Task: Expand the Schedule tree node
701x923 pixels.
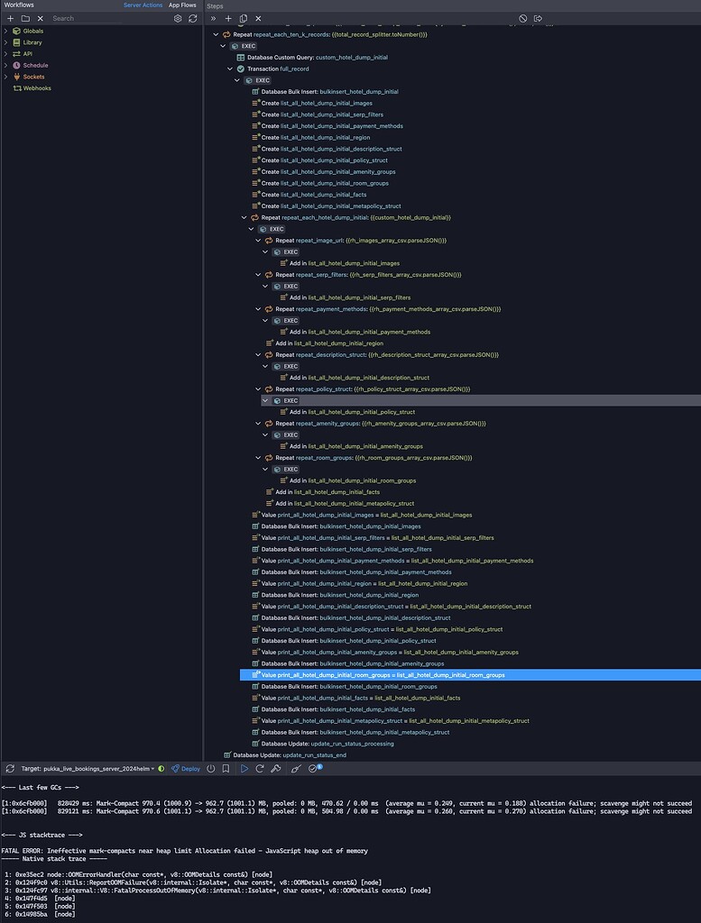Action: point(5,66)
